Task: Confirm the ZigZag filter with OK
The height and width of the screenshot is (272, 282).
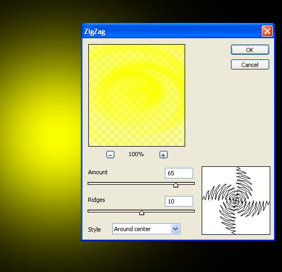Action: [x=250, y=50]
